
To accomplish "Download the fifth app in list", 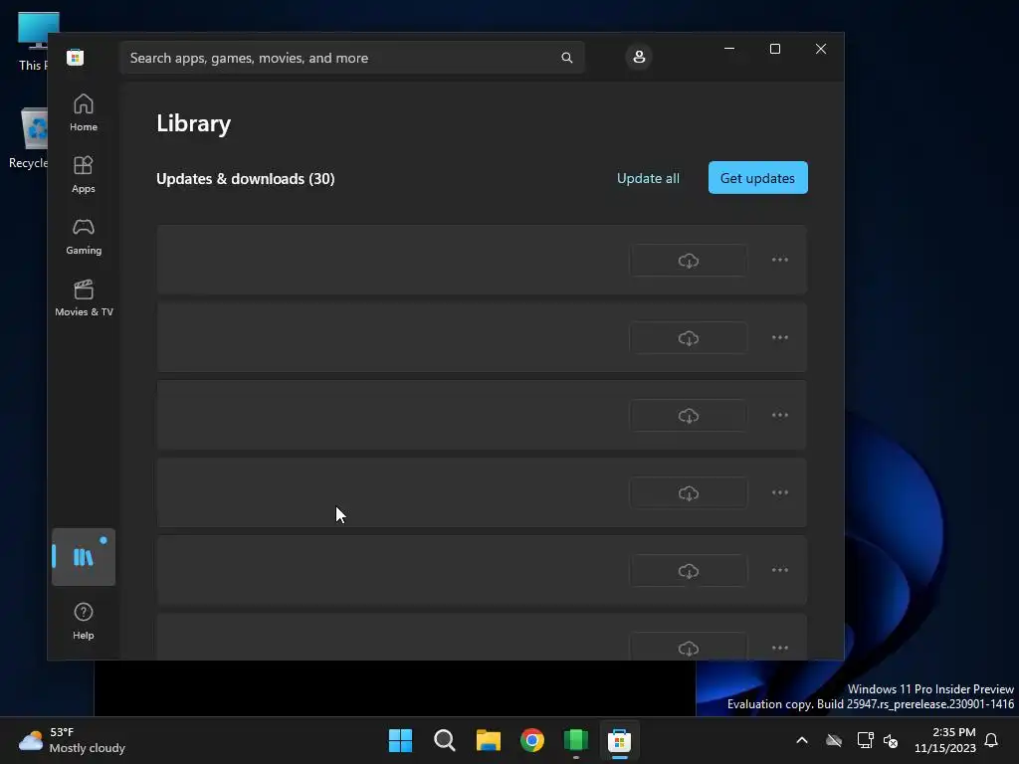I will 689,571.
